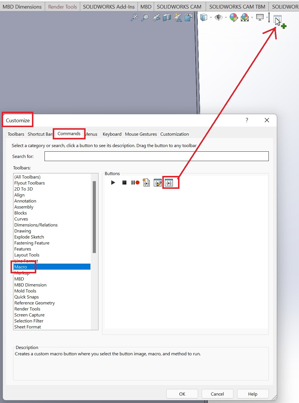Switch to Shortcut Bars tab

click(x=40, y=134)
